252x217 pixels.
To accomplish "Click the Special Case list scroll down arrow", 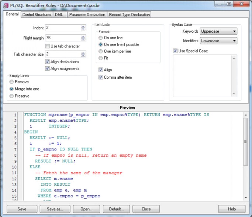I will (x=234, y=93).
